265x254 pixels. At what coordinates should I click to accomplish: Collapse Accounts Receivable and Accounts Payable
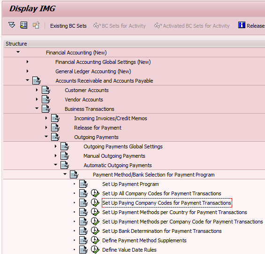[27, 80]
